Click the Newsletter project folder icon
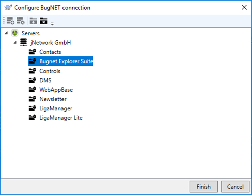Screen dimensions: 252x195 click(32, 99)
